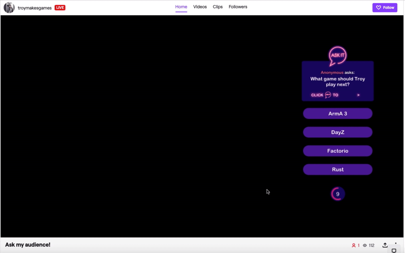Click the 'Anonymous asks:' label
405x253 pixels.
coord(338,73)
